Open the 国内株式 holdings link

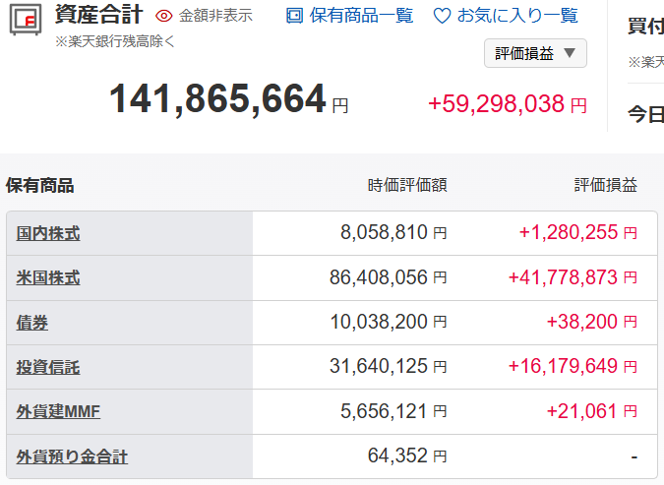(x=48, y=233)
